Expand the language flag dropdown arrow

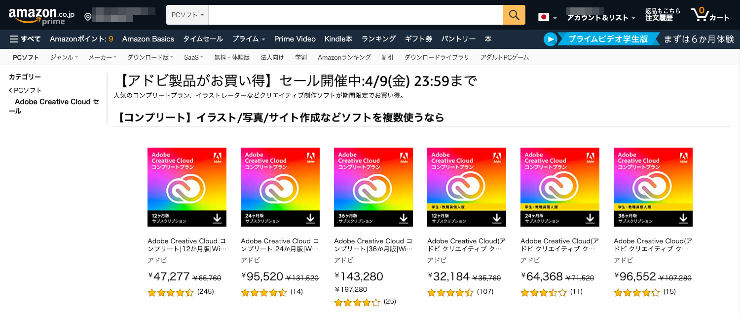tap(555, 18)
